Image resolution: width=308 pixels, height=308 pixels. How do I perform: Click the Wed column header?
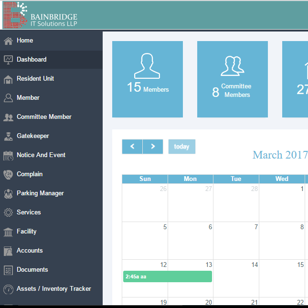(x=282, y=179)
